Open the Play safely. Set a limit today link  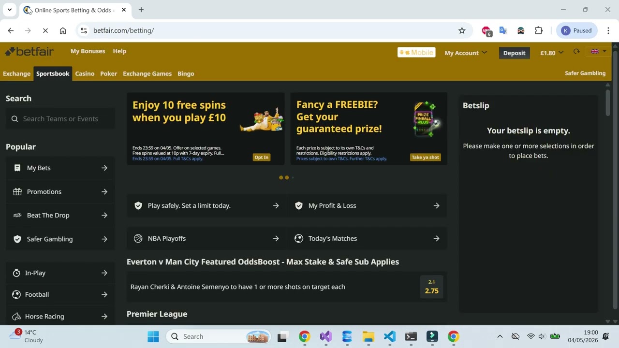[207, 205]
